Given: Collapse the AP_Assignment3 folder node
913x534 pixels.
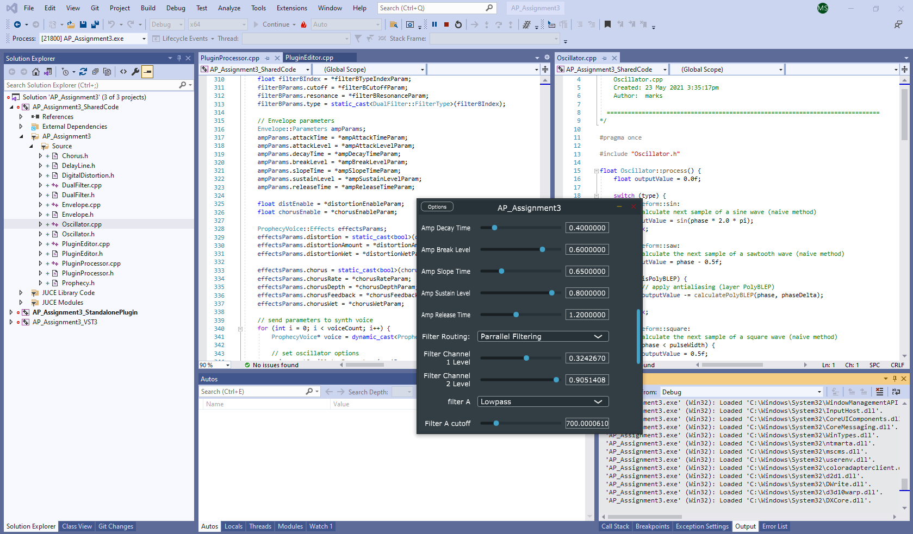Looking at the screenshot, I should coord(21,136).
